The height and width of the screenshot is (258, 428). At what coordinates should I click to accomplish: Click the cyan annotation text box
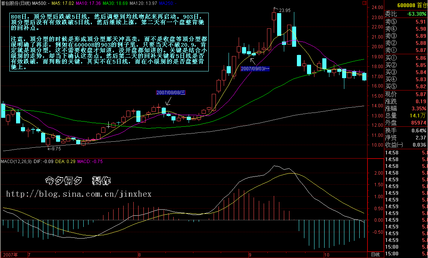pos(109,43)
